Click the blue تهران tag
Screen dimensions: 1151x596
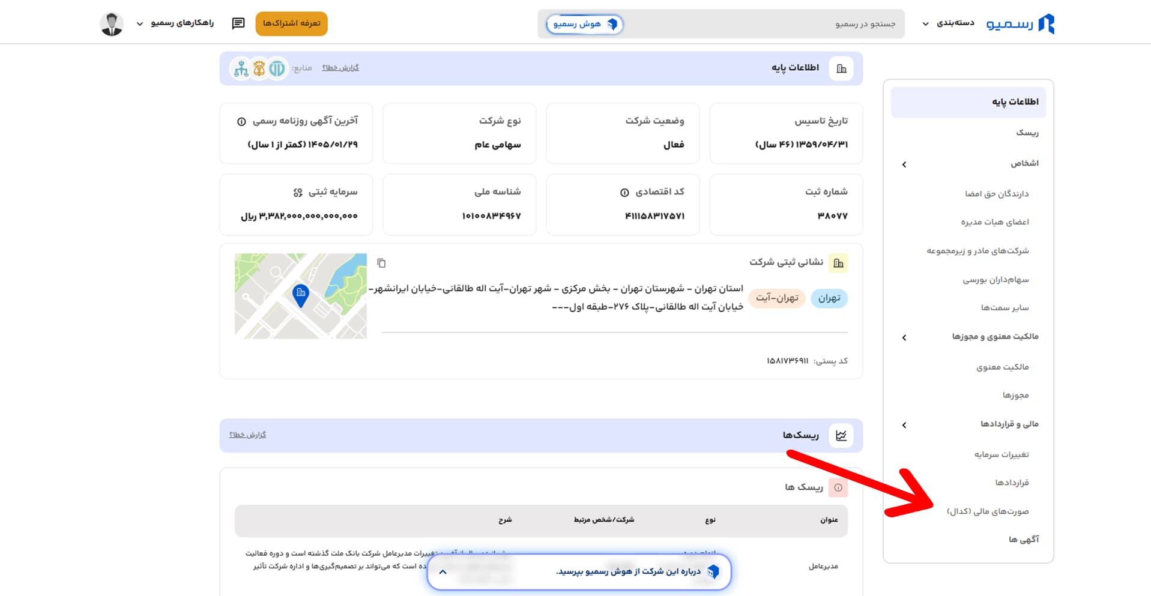click(x=829, y=298)
